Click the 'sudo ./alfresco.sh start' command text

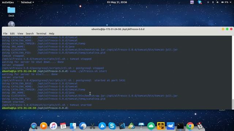88,71
